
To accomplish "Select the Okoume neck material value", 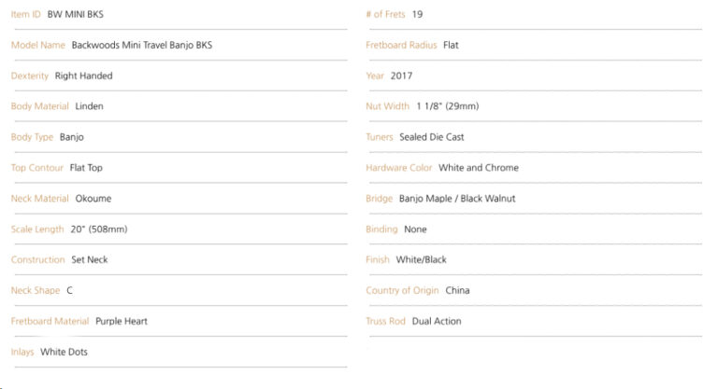I will coord(93,199).
